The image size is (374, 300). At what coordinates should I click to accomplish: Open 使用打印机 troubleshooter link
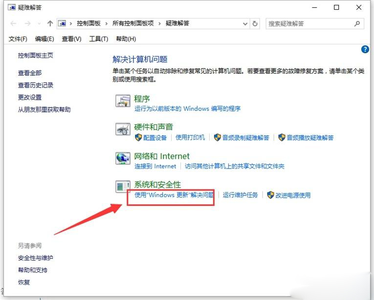pyautogui.click(x=190, y=138)
